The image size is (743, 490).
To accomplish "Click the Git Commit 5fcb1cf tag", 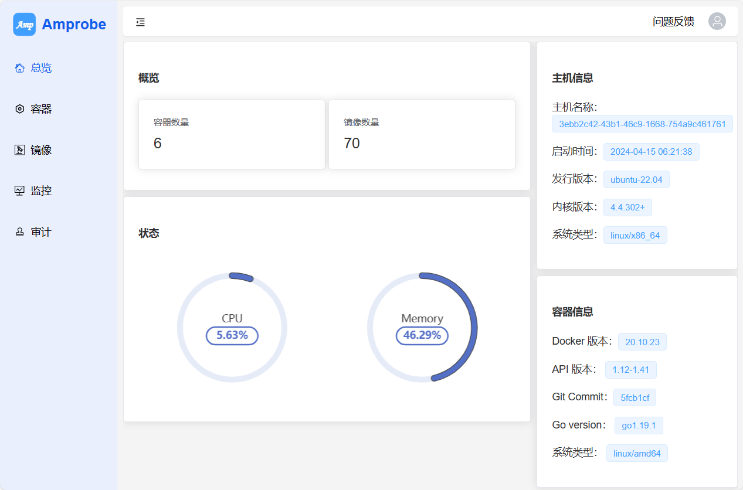I will point(635,398).
